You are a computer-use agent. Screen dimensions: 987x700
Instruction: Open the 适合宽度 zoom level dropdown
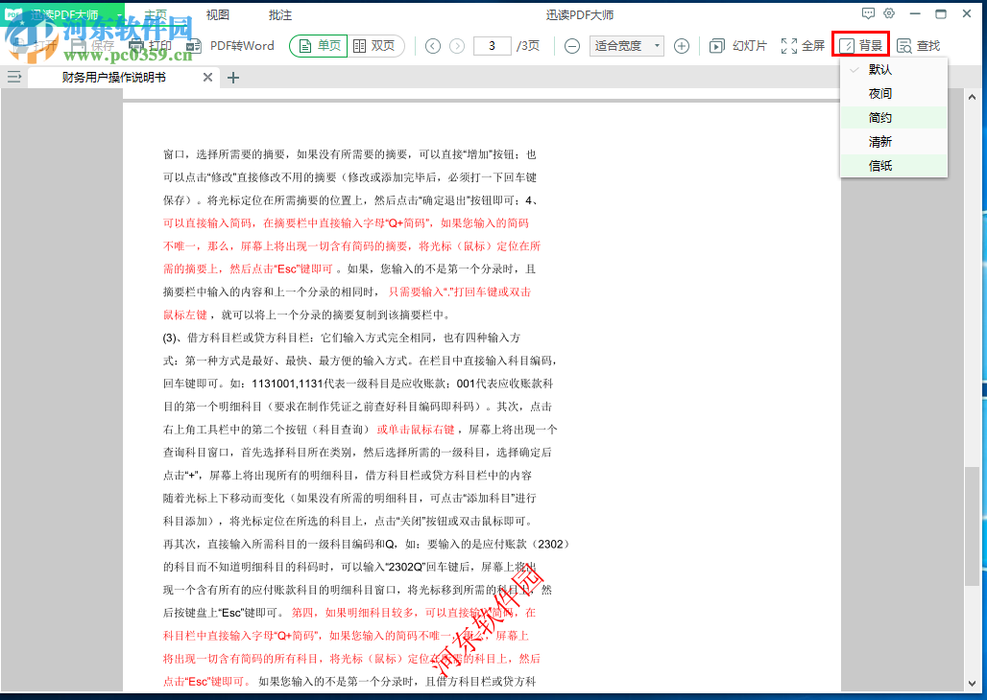626,45
